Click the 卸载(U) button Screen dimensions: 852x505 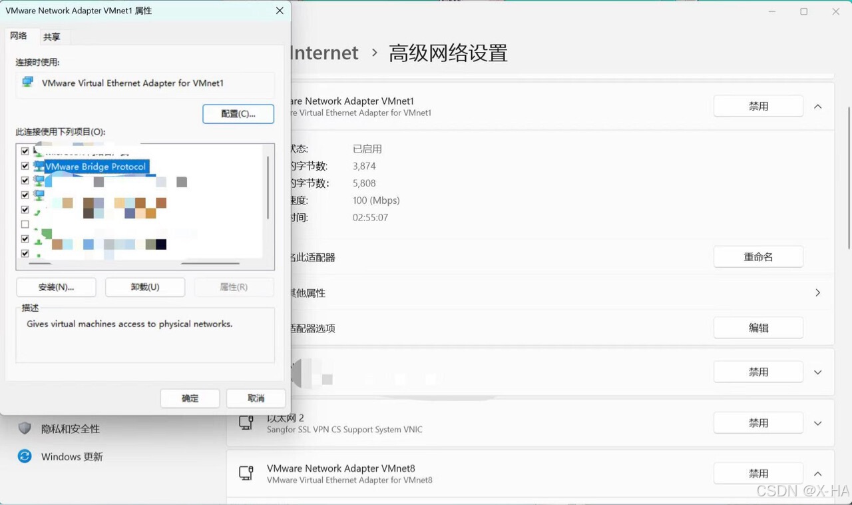[145, 287]
